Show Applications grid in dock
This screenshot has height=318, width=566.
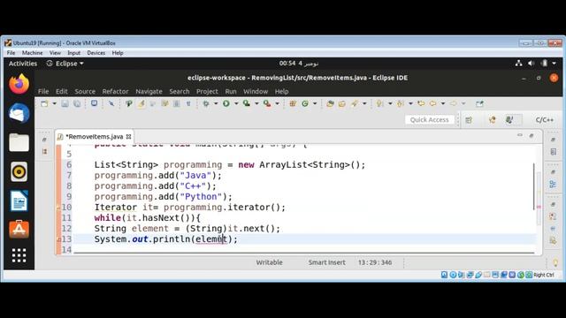19,255
